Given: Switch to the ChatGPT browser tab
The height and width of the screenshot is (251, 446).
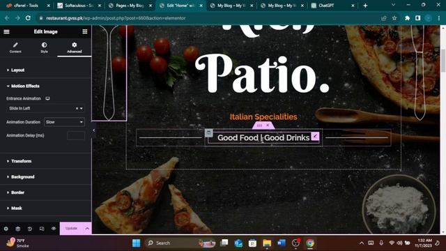Looking at the screenshot, I should tap(333, 6).
